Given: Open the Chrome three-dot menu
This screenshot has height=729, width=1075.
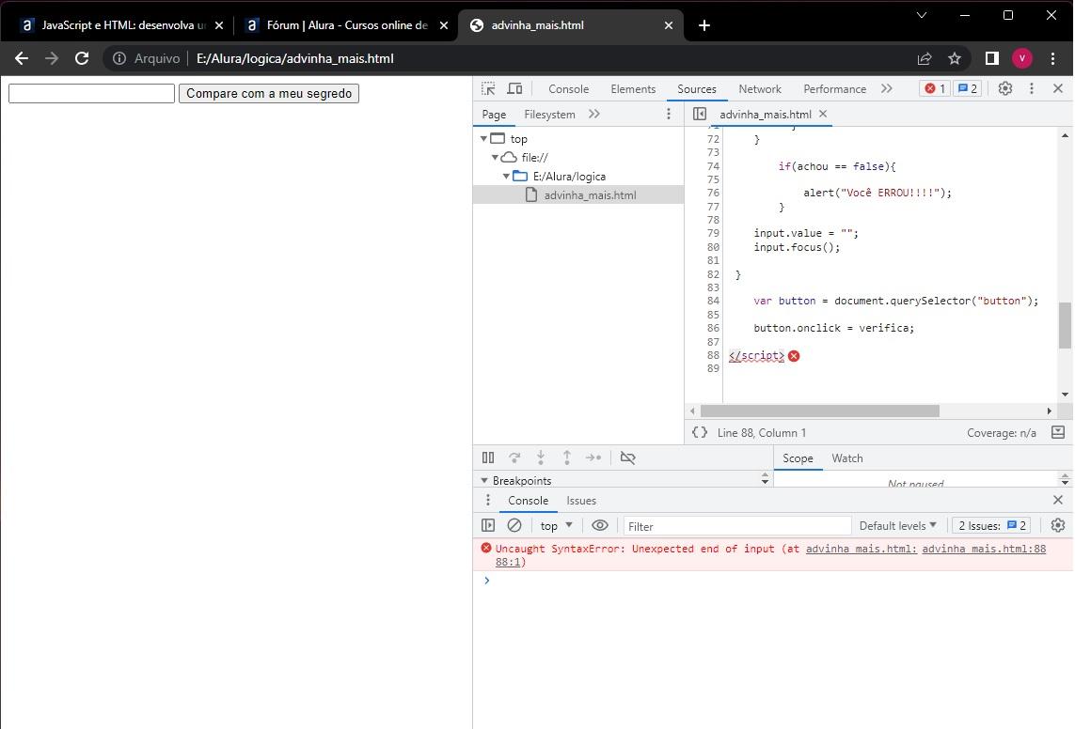Looking at the screenshot, I should pos(1052,59).
